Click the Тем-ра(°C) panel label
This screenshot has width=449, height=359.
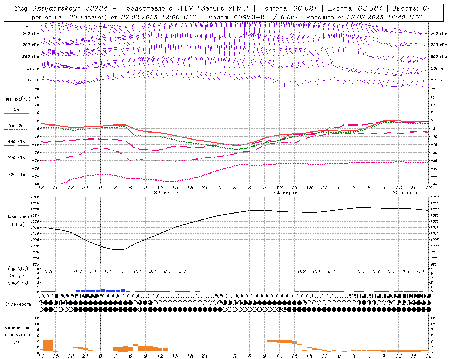[x=16, y=99]
